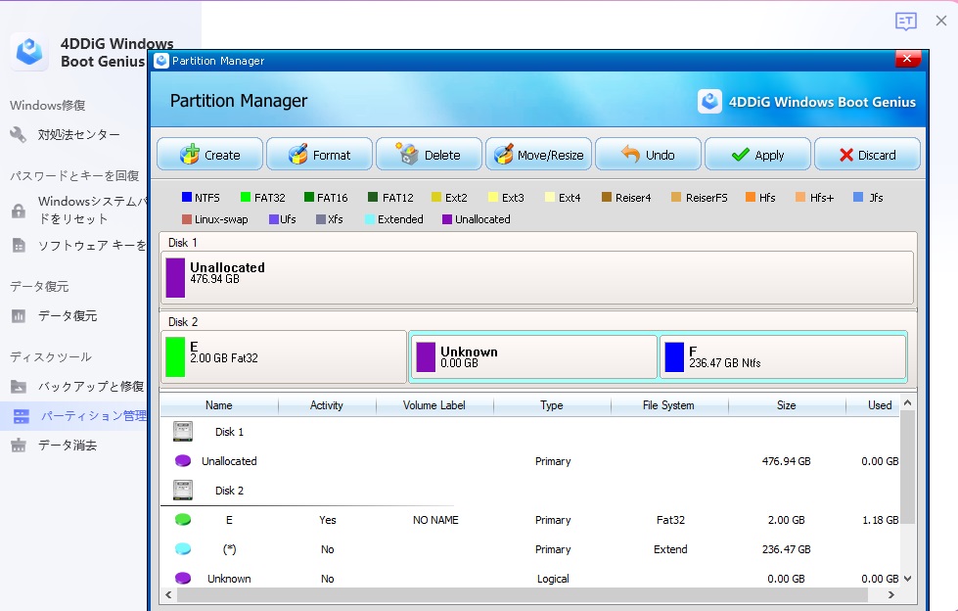
Task: Click the 476.94 GB size cell in the list
Action: (x=787, y=461)
